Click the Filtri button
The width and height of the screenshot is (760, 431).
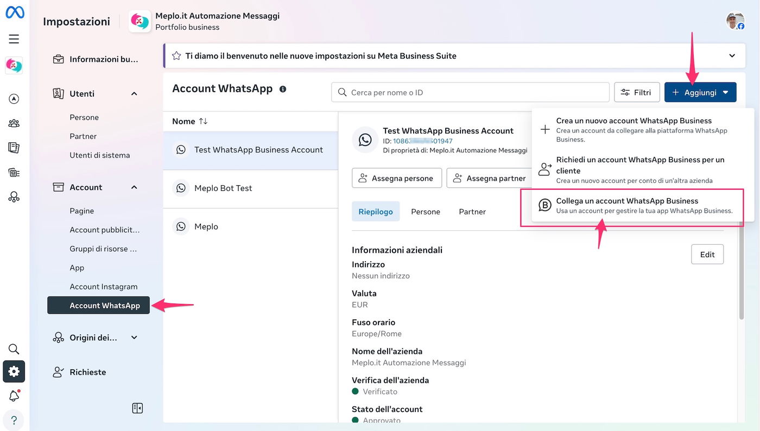point(636,92)
